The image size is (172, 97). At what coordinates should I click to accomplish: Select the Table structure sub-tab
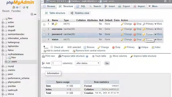55,13
